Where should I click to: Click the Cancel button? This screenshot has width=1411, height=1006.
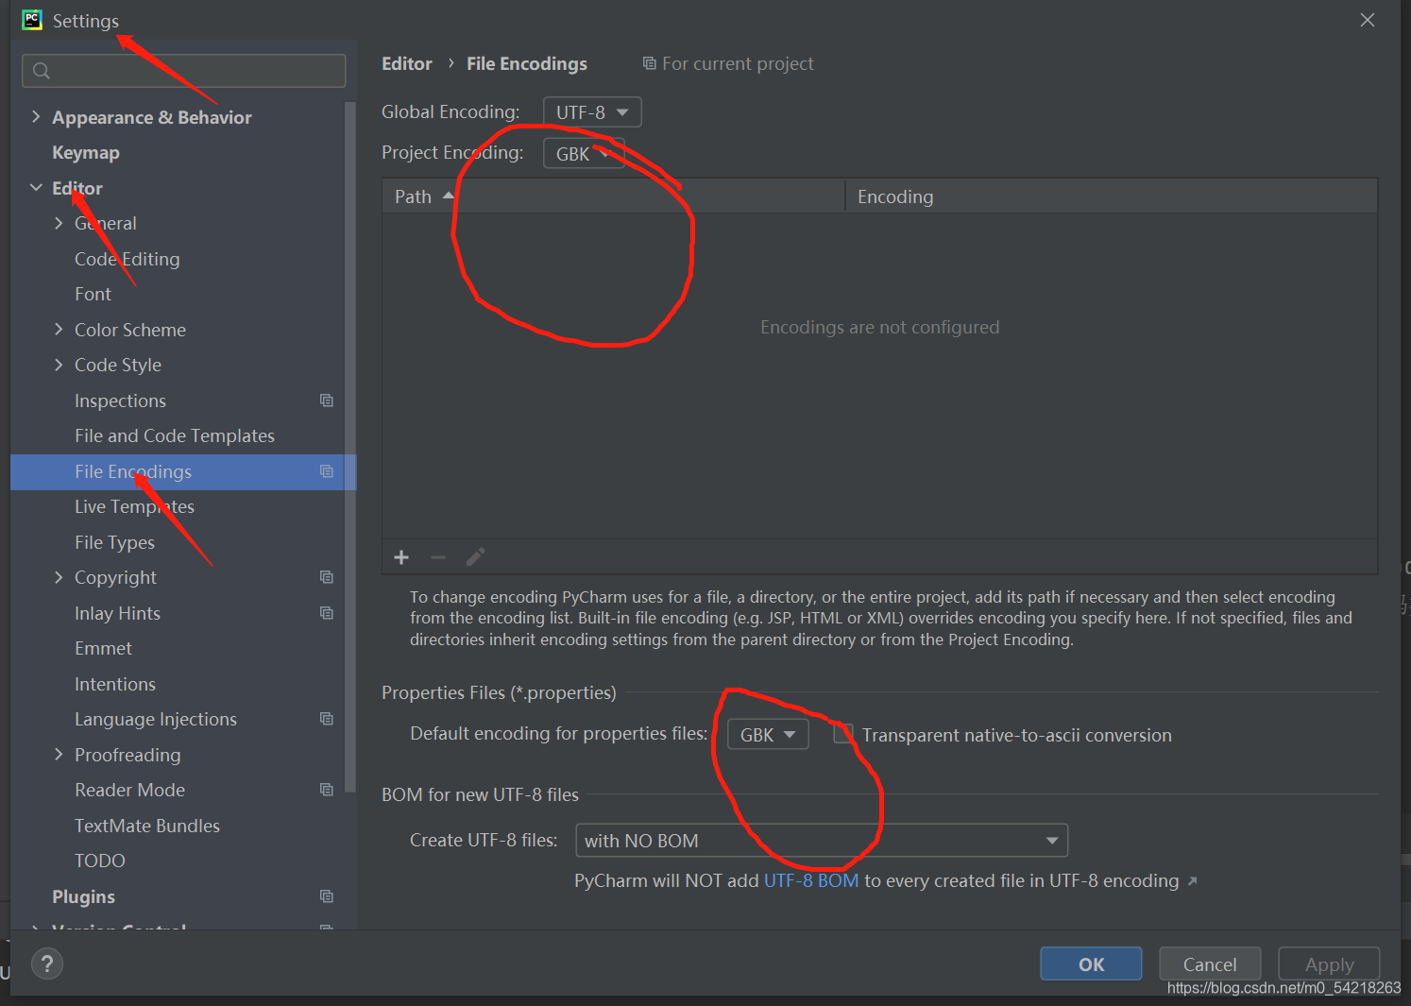click(1210, 963)
